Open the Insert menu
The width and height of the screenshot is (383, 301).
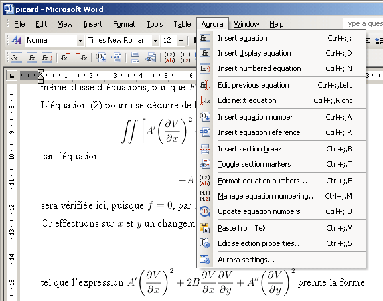(x=92, y=24)
